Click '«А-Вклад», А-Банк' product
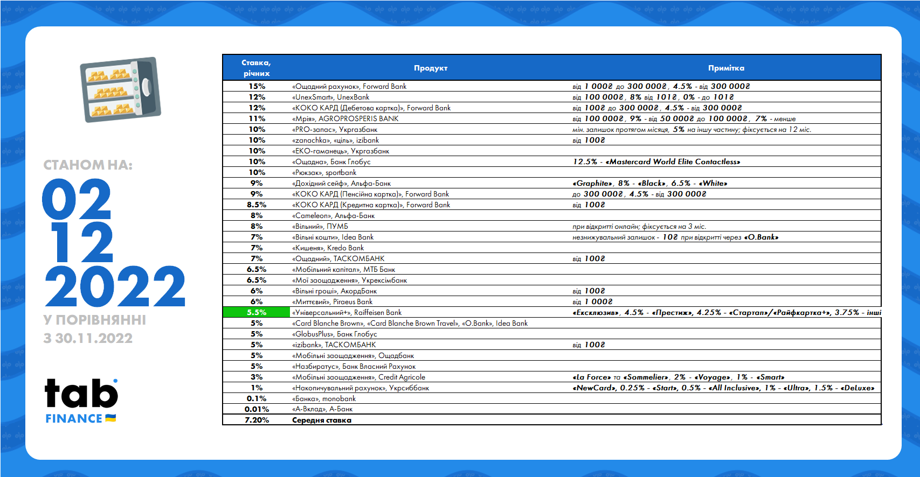 322,409
